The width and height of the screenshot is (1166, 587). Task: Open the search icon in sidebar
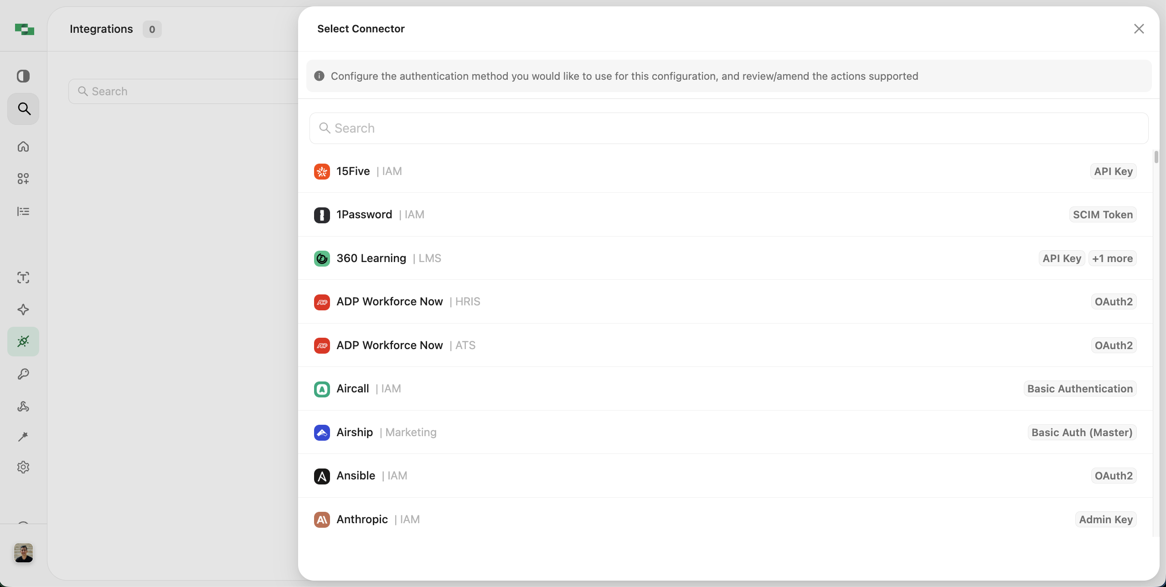click(24, 109)
